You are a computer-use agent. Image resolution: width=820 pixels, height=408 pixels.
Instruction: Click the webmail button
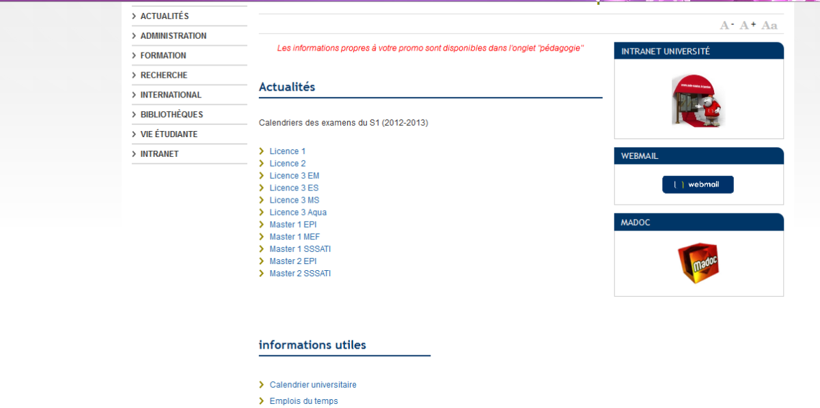pyautogui.click(x=698, y=185)
